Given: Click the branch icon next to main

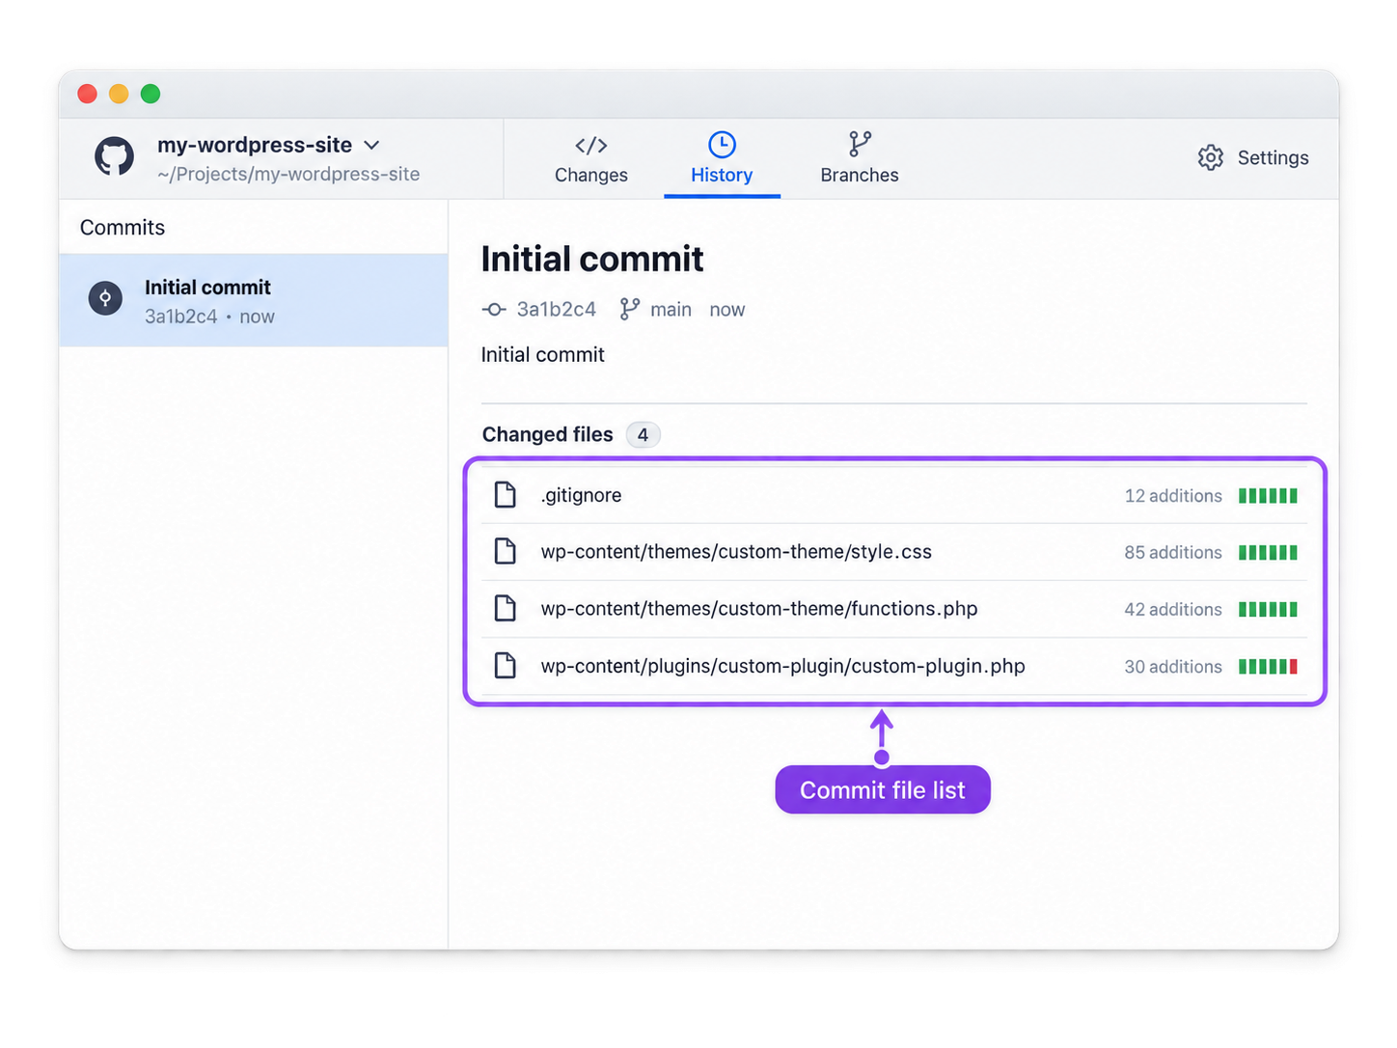Looking at the screenshot, I should pos(630,309).
